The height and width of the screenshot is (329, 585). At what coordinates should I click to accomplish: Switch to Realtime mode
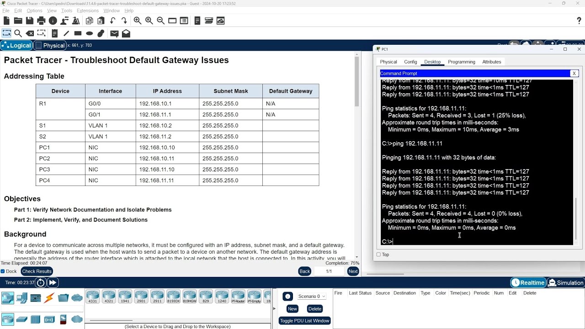click(528, 282)
